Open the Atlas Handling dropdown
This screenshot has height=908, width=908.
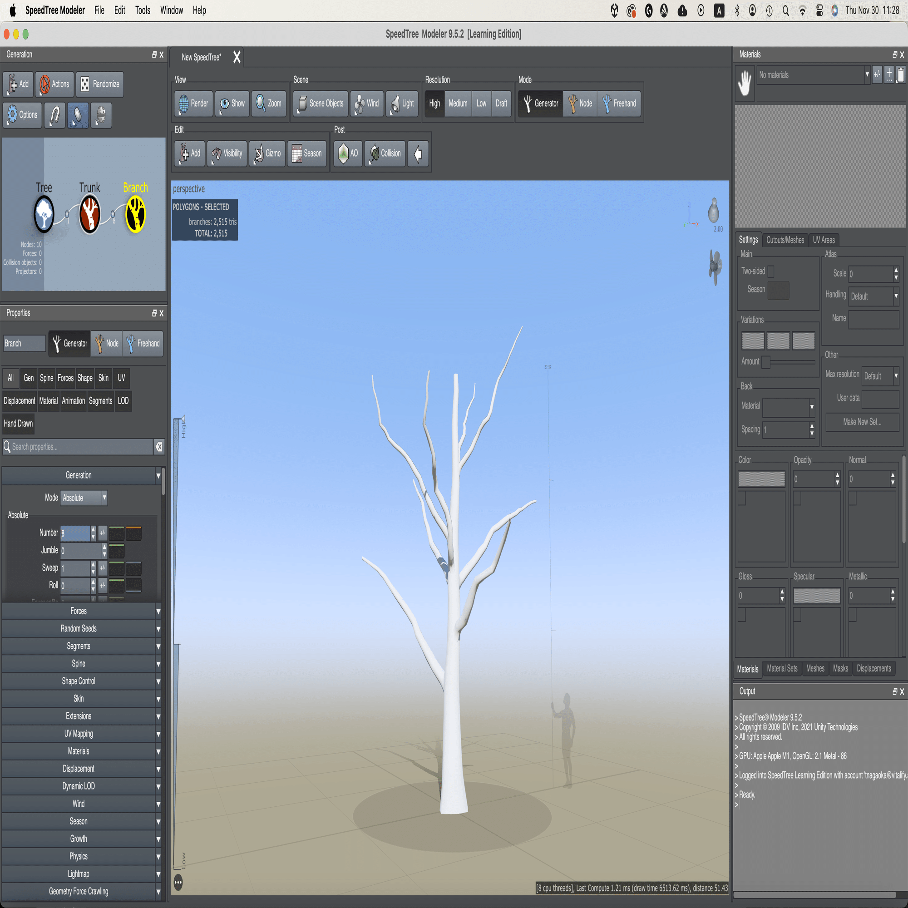[x=873, y=296]
